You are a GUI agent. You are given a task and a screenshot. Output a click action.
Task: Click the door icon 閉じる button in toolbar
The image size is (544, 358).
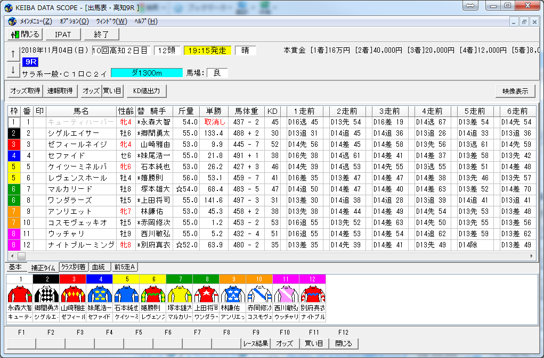click(25, 35)
